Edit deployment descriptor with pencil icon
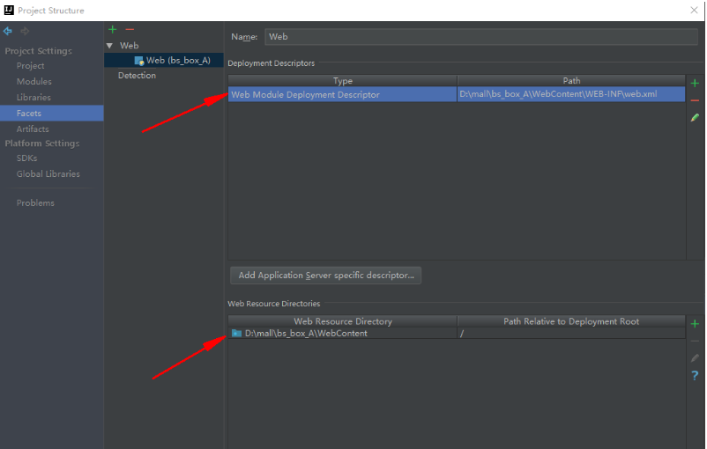Screen dimensions: 707x449 (695, 118)
